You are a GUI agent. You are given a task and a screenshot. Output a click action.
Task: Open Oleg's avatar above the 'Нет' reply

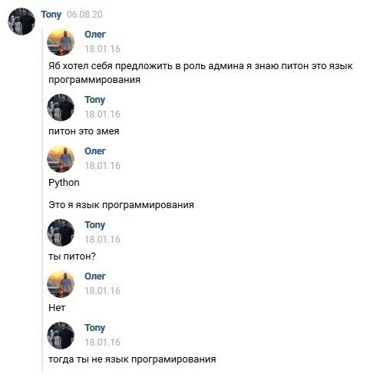pos(61,284)
